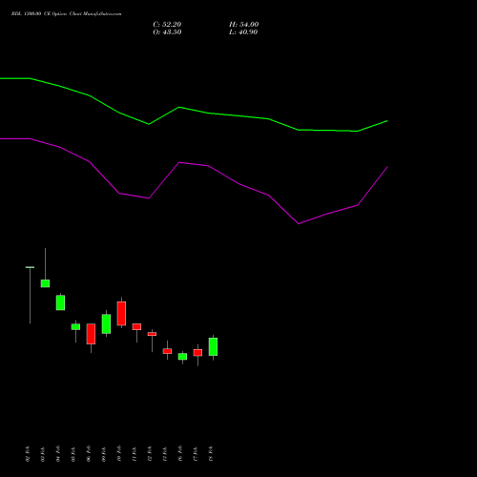Image resolution: width=477 pixels, height=477 pixels.
Task: Select the 06 Feb date label
Action: [89, 454]
